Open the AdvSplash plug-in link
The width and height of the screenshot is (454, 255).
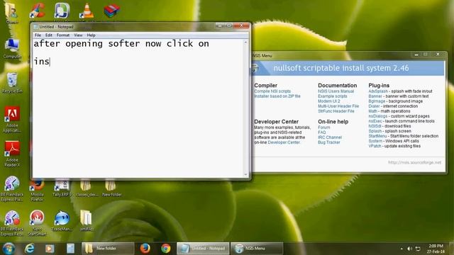(x=378, y=91)
